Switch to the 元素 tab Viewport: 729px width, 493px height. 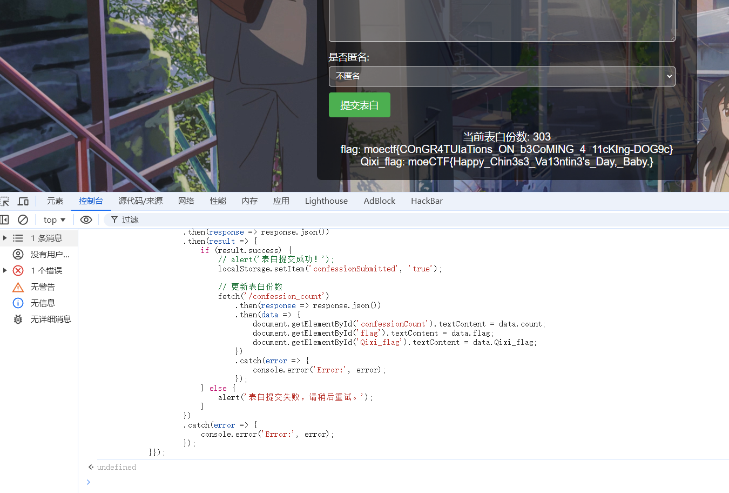tap(55, 201)
